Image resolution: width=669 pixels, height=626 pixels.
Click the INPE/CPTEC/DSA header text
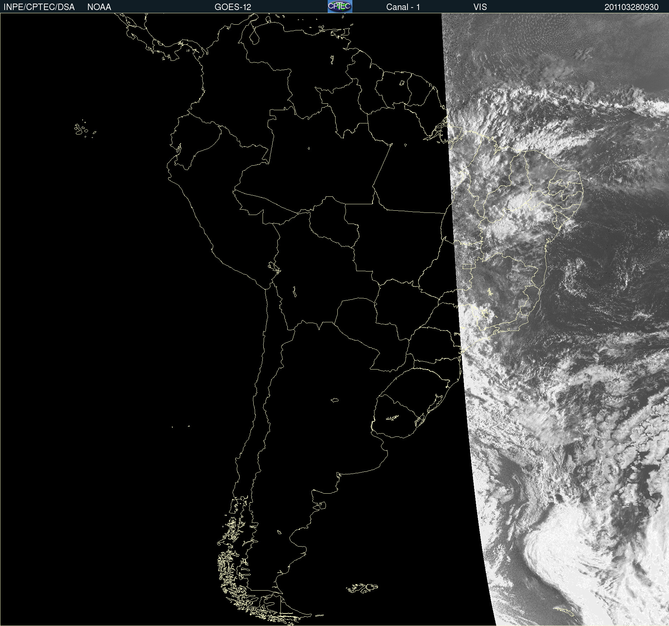pos(39,7)
